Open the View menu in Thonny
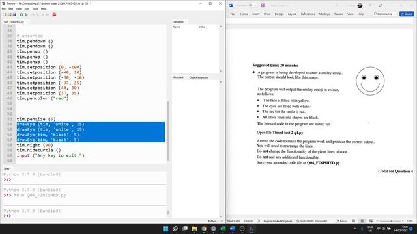Viewport: 417px width, 234px height. (19, 8)
